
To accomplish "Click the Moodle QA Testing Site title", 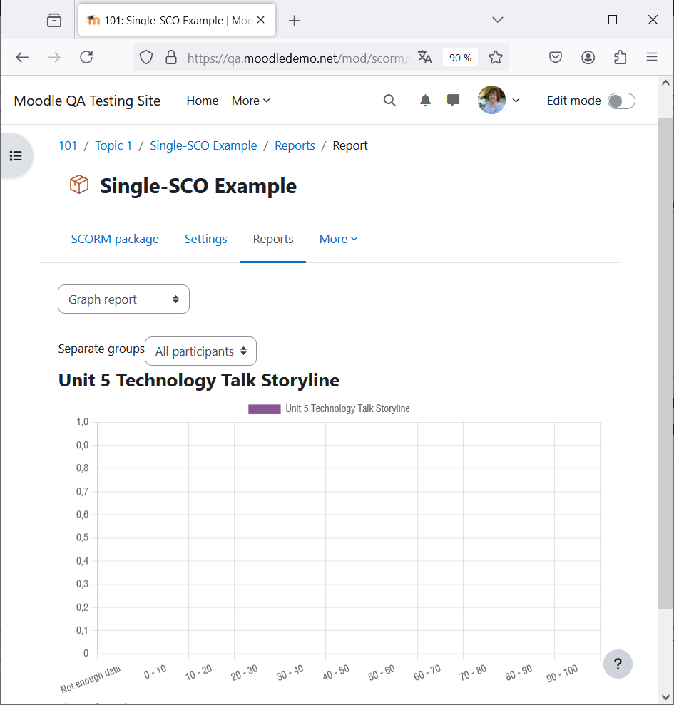I will tap(87, 101).
